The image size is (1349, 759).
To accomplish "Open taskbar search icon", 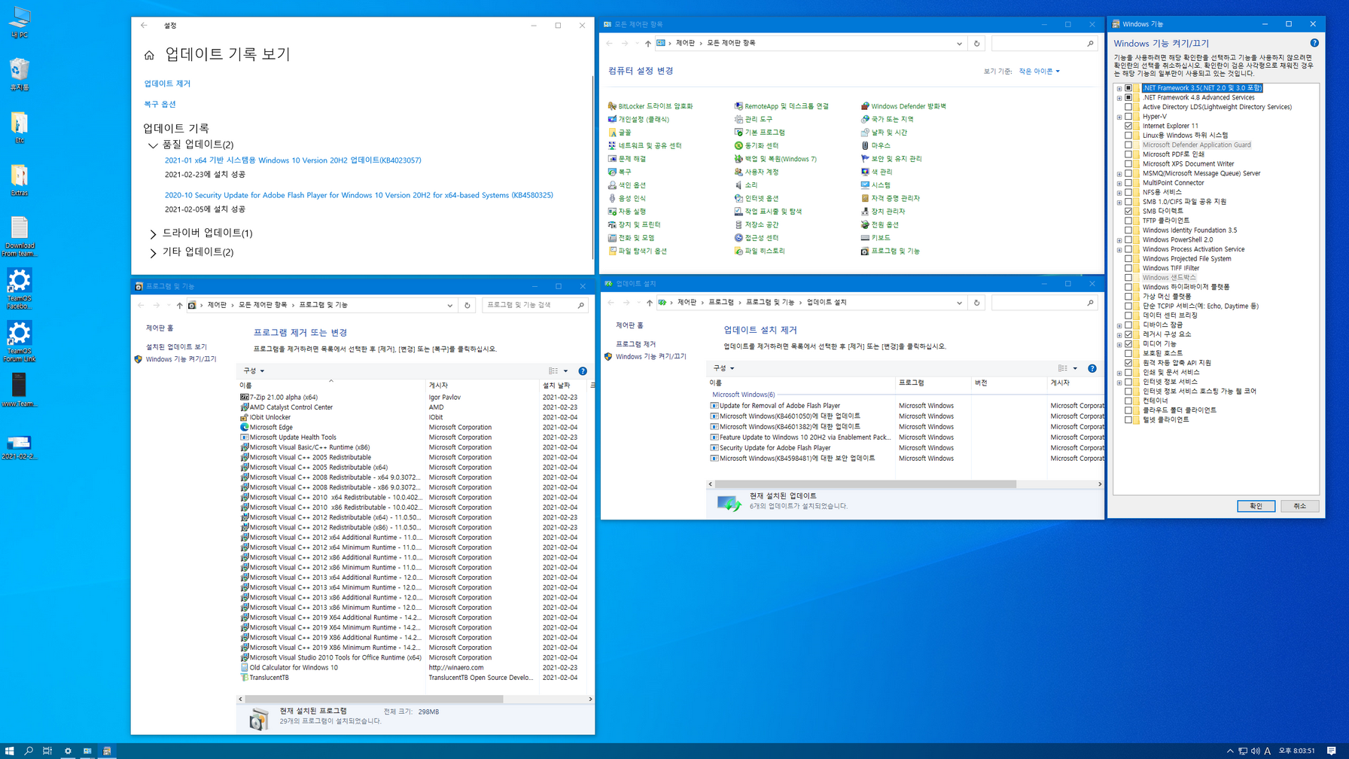I will click(x=29, y=751).
